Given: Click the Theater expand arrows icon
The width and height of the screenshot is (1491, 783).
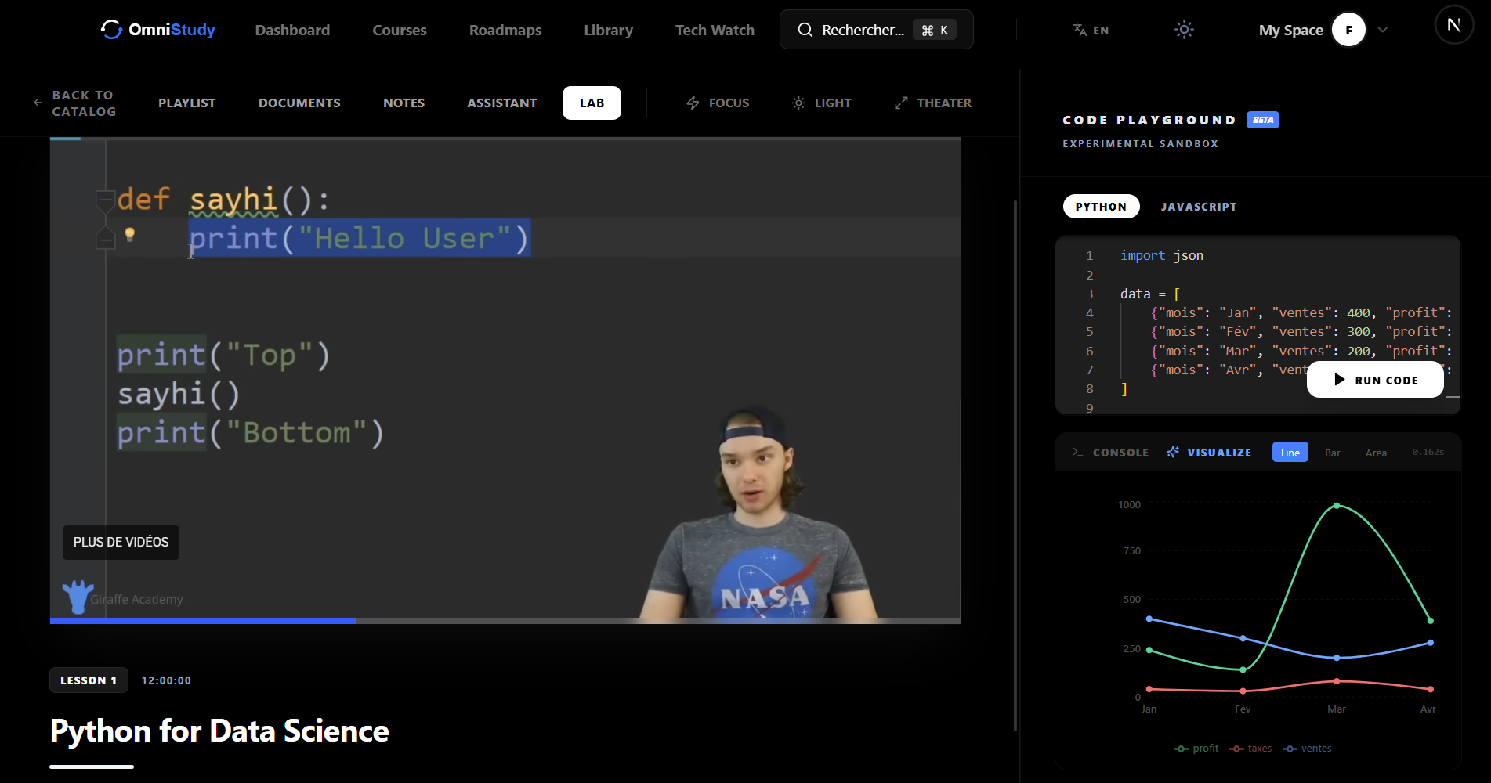Looking at the screenshot, I should pos(901,103).
